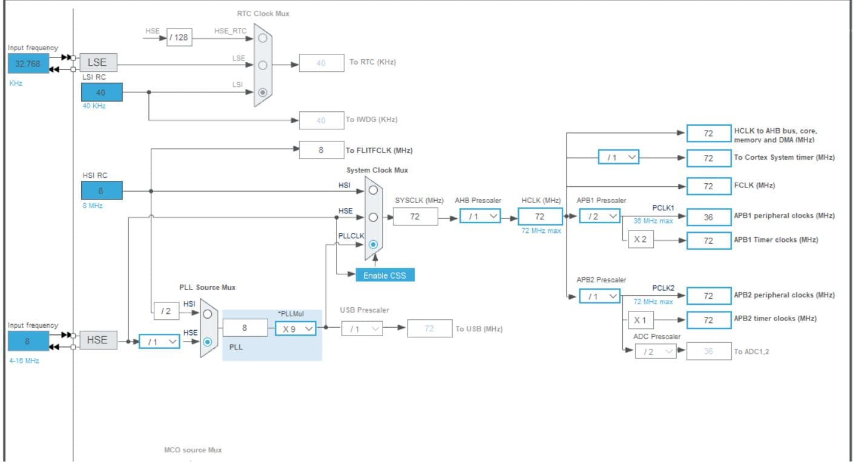The image size is (853, 462).
Task: Click the HSE /128 divider box
Action: coord(179,37)
